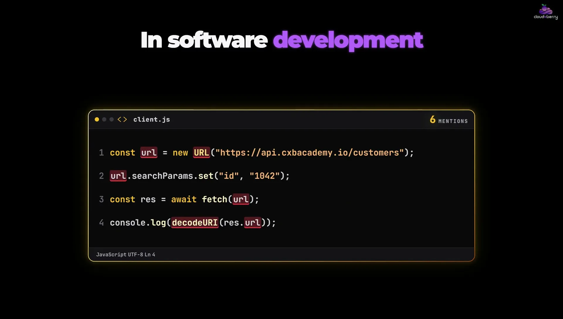
Task: Select the client.js file name tab
Action: pos(152,119)
